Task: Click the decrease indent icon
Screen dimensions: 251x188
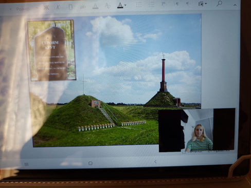Action: coord(177,4)
